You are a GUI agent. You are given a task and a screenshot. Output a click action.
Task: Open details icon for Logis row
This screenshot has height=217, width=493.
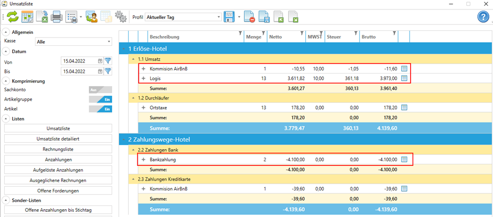404,78
